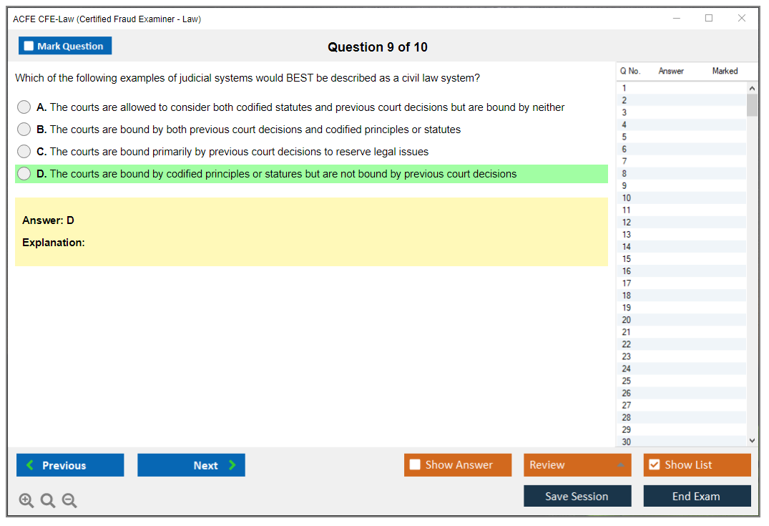This screenshot has height=526, width=769.
Task: Select answer option A radio button
Action: click(x=24, y=107)
